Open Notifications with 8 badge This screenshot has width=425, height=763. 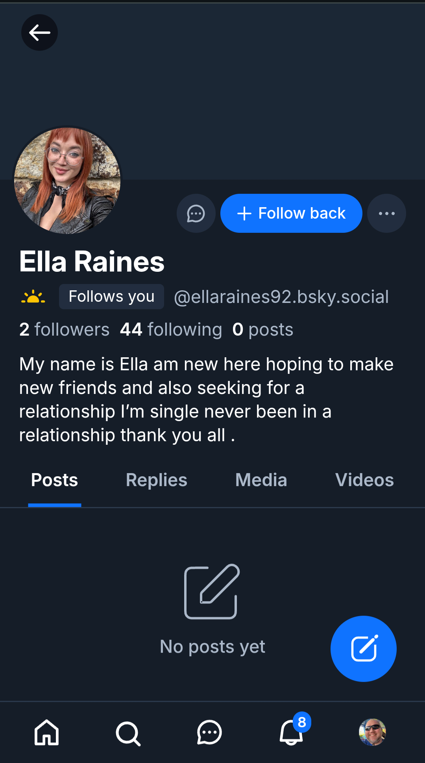(292, 733)
